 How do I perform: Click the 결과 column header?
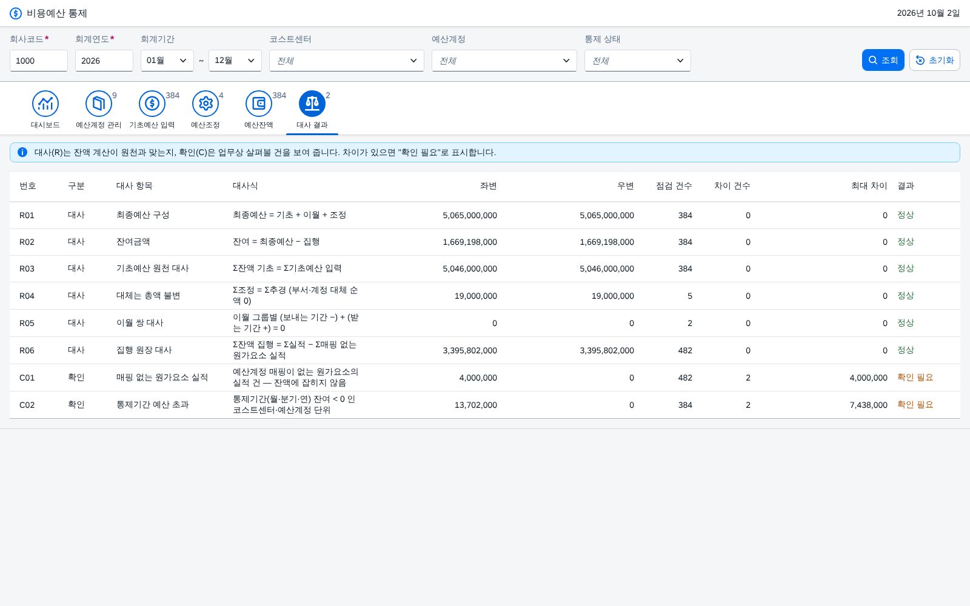[x=906, y=186]
